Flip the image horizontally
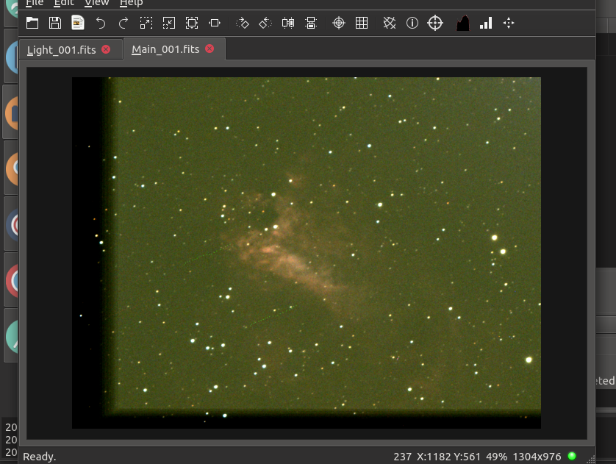This screenshot has width=616, height=464. [x=288, y=23]
